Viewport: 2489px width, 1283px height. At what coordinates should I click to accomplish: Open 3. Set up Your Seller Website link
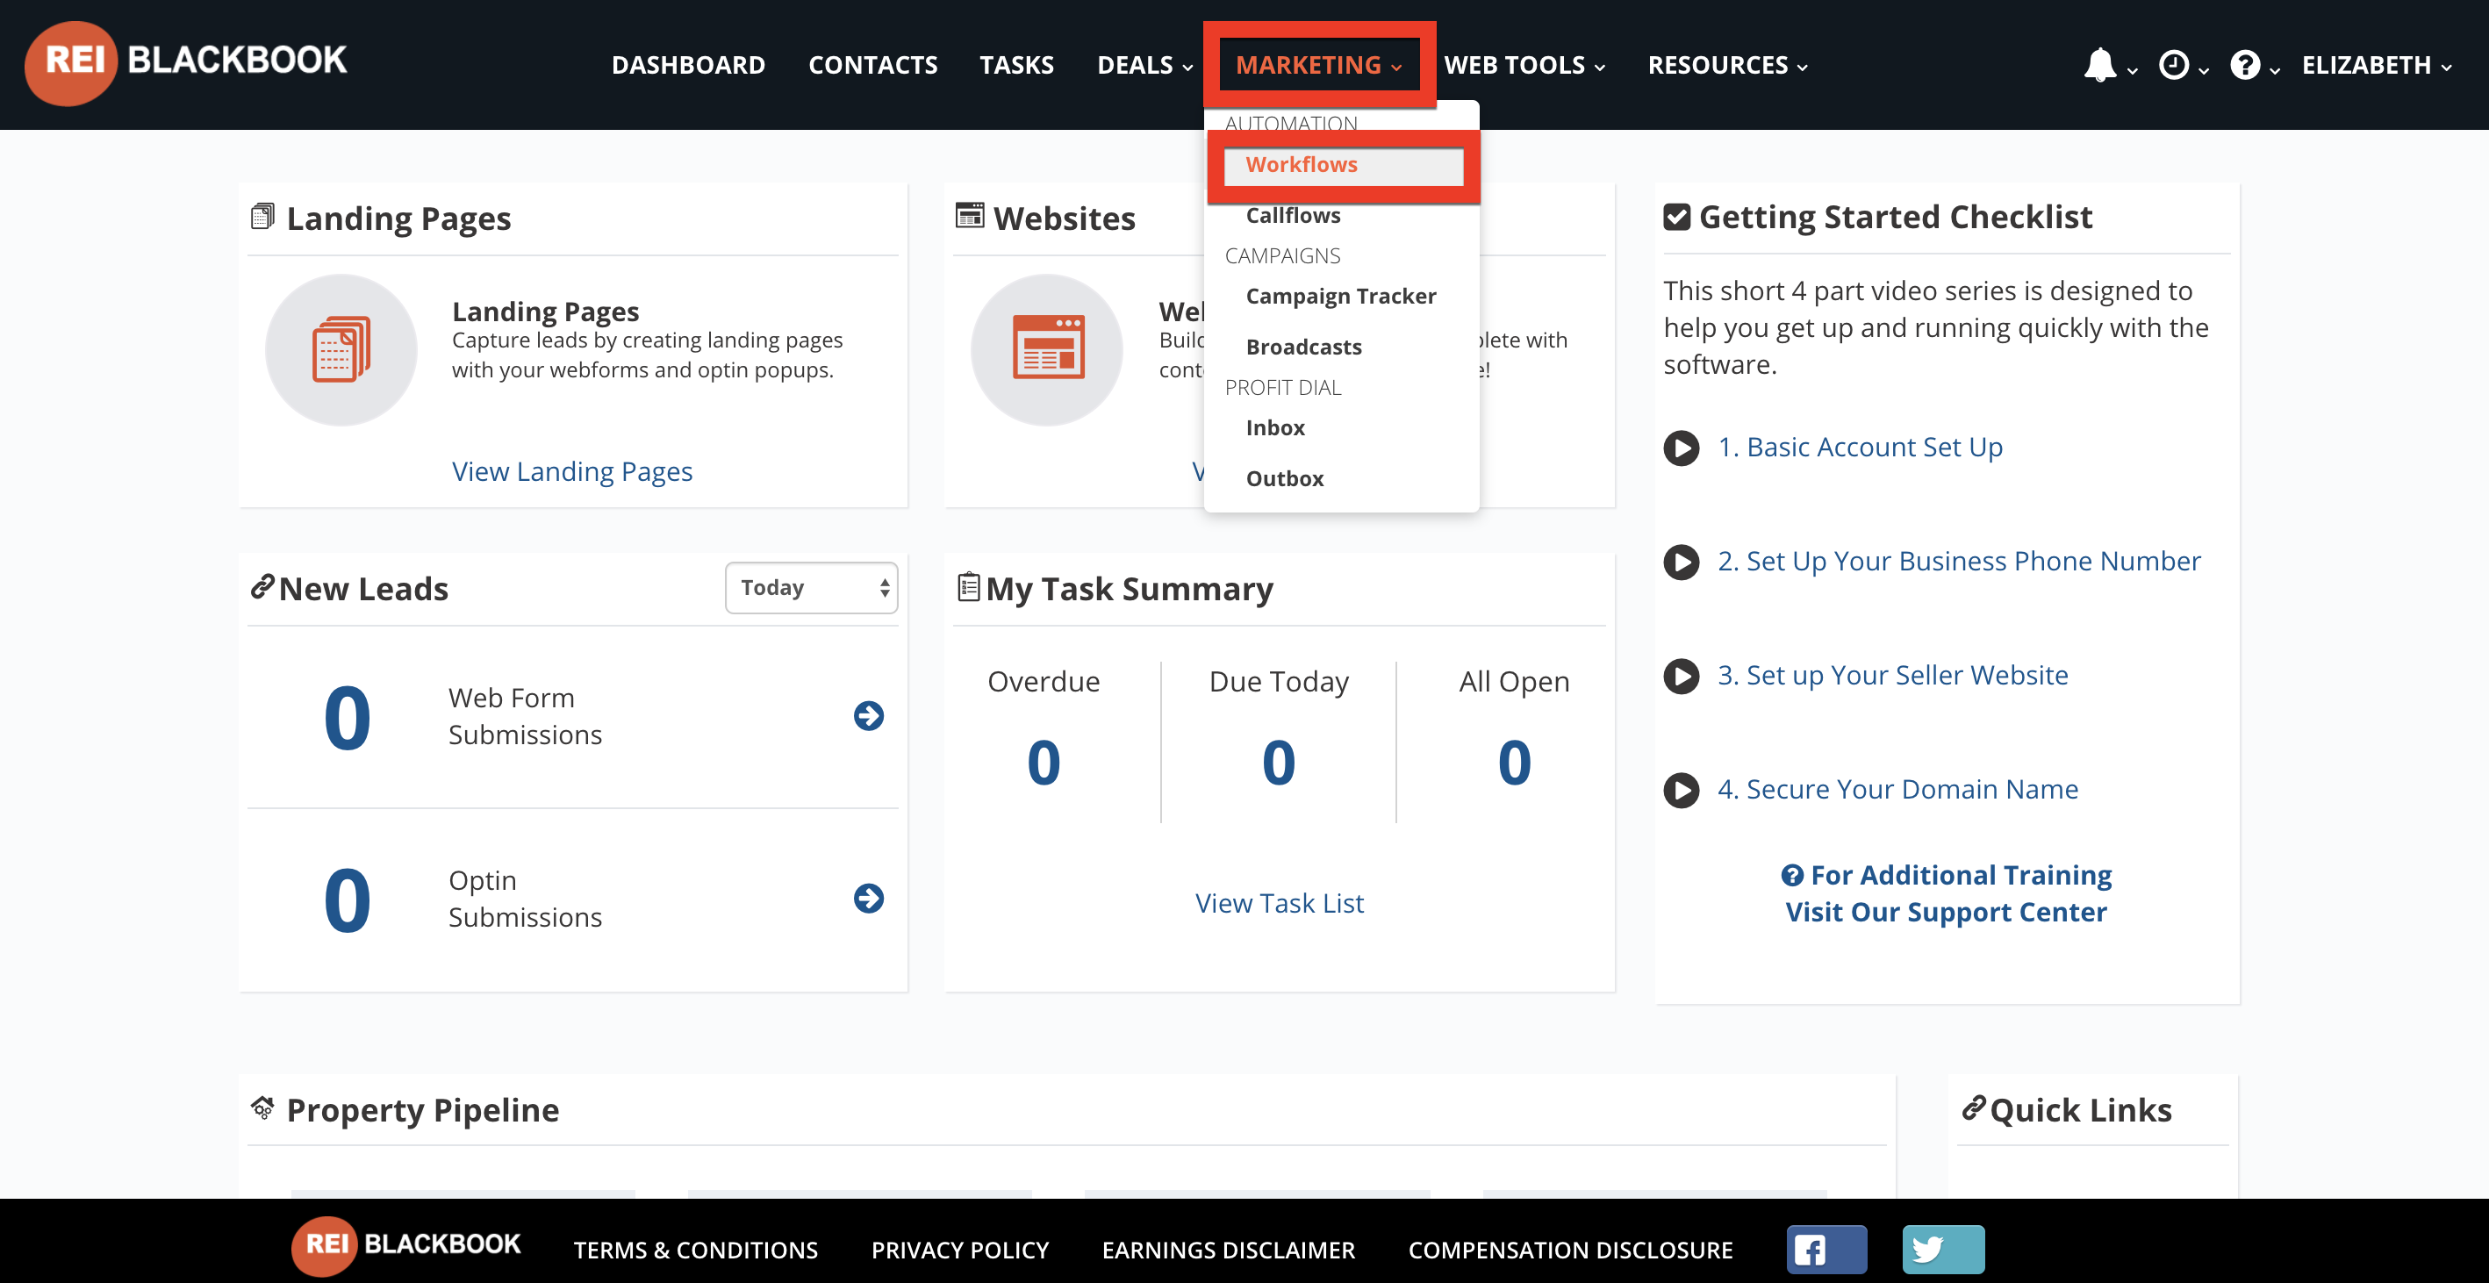1893,676
